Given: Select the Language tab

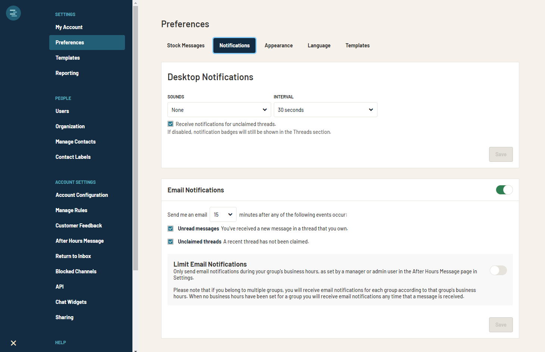Looking at the screenshot, I should (319, 45).
